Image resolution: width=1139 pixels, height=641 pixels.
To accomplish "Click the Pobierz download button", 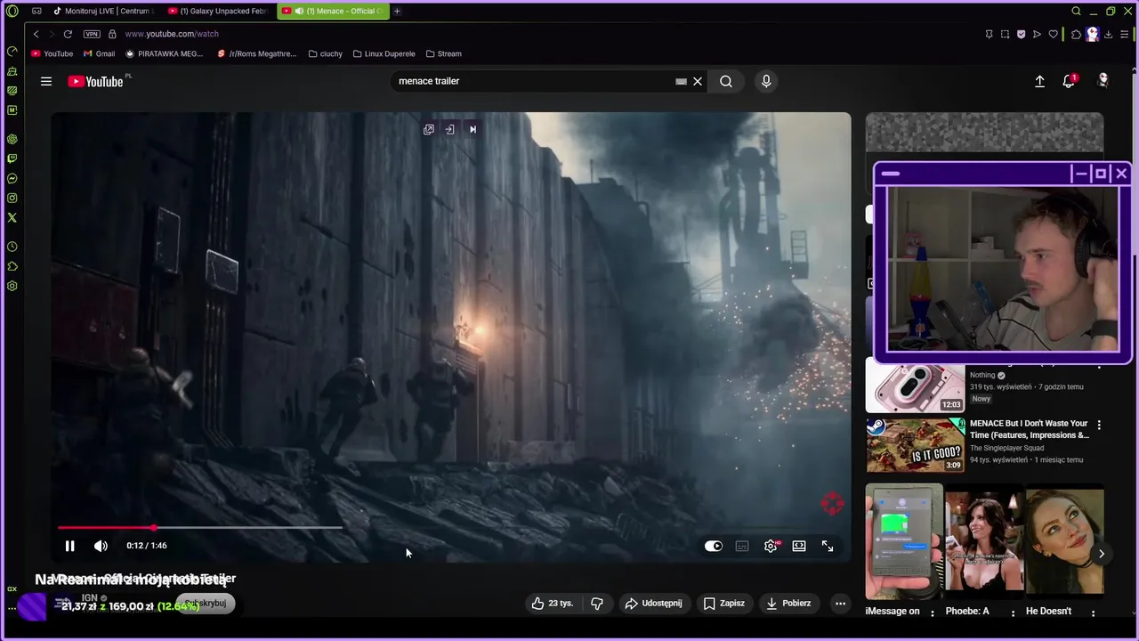I will point(788,603).
